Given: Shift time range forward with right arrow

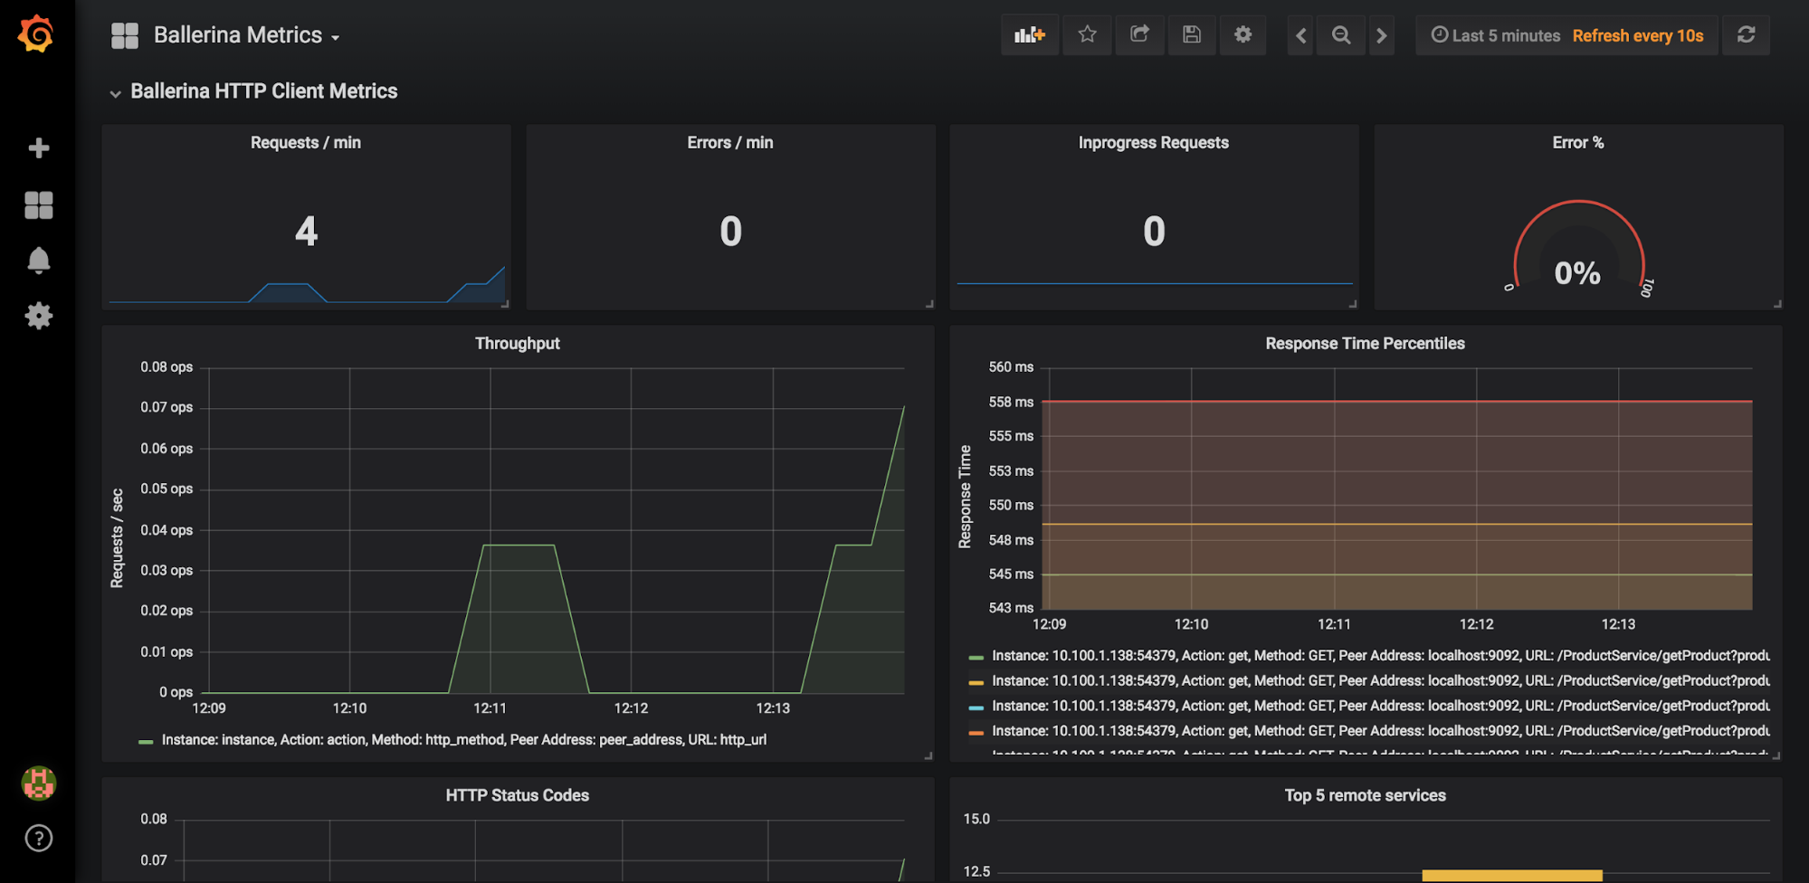Looking at the screenshot, I should point(1381,36).
